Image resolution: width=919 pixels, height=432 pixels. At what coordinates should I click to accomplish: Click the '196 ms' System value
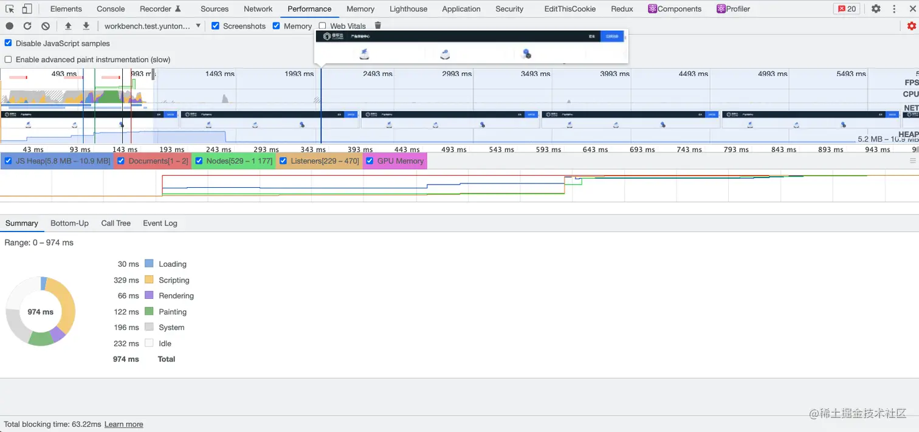coord(126,327)
